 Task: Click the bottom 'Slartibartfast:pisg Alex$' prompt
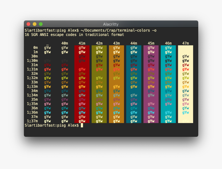click(52, 125)
